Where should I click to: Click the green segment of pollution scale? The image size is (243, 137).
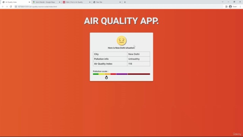pyautogui.click(x=96, y=74)
